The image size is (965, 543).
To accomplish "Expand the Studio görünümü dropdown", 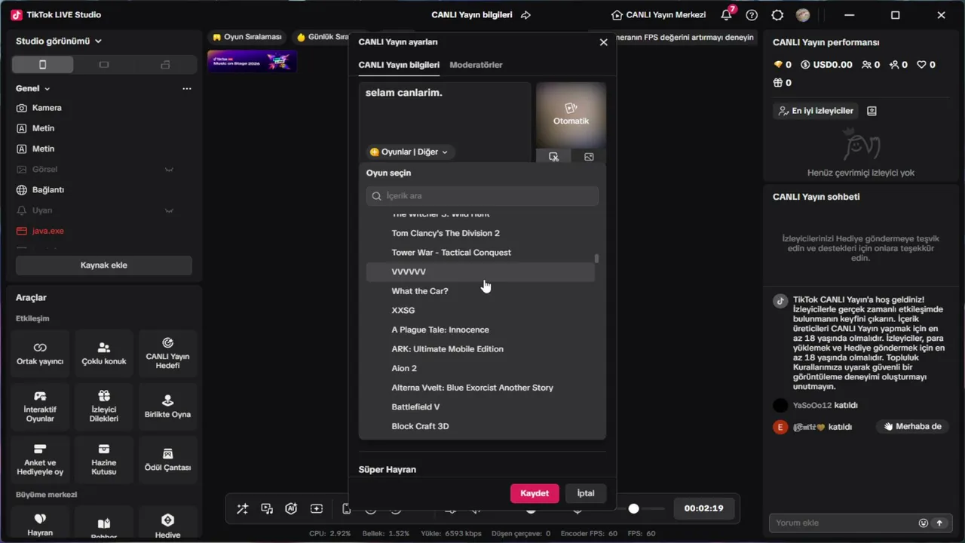I will pyautogui.click(x=59, y=41).
